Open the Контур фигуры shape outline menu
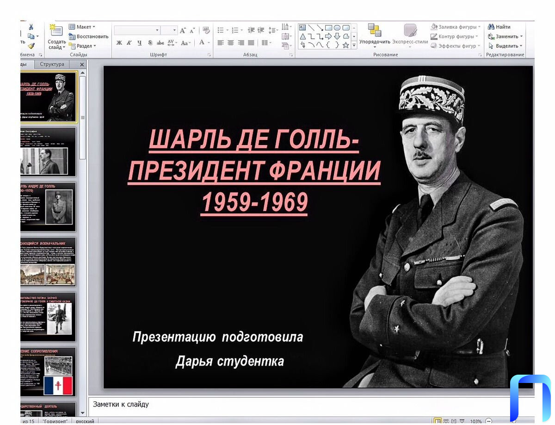555x425 pixels. pos(455,36)
